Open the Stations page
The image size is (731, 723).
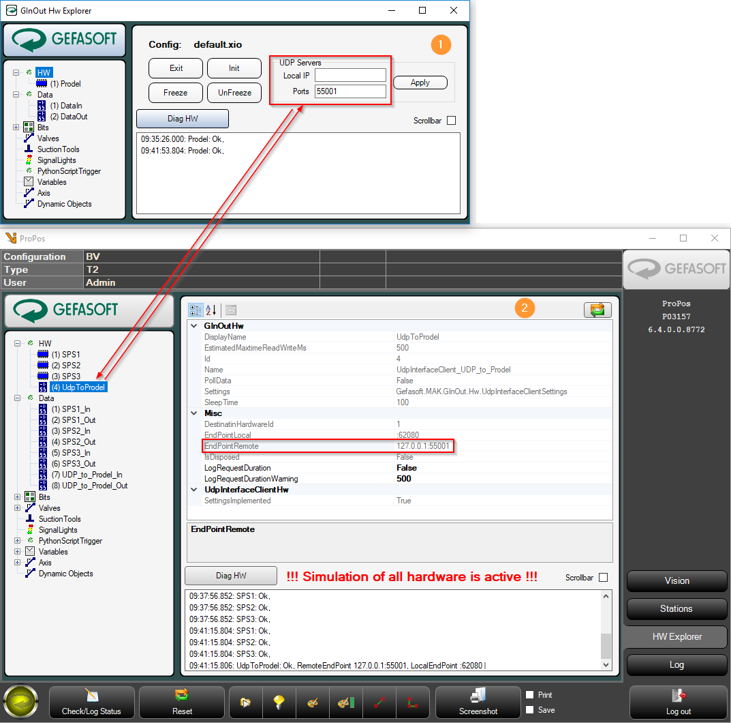point(676,608)
